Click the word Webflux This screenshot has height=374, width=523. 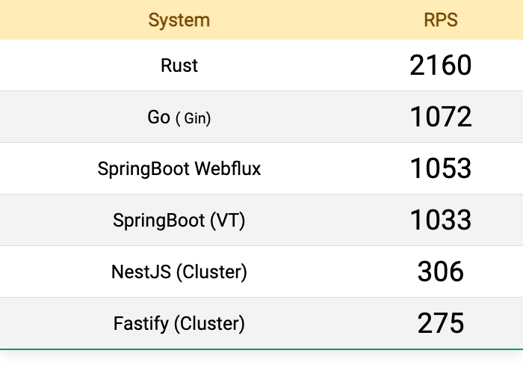(x=227, y=168)
